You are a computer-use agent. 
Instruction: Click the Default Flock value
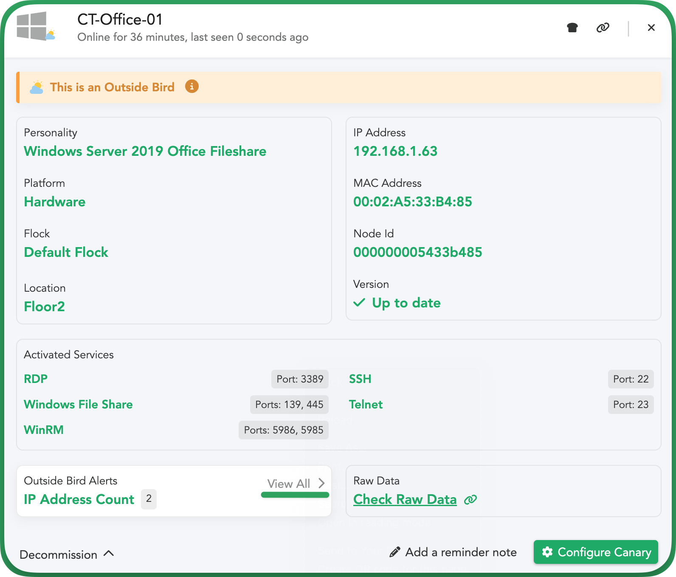(66, 252)
